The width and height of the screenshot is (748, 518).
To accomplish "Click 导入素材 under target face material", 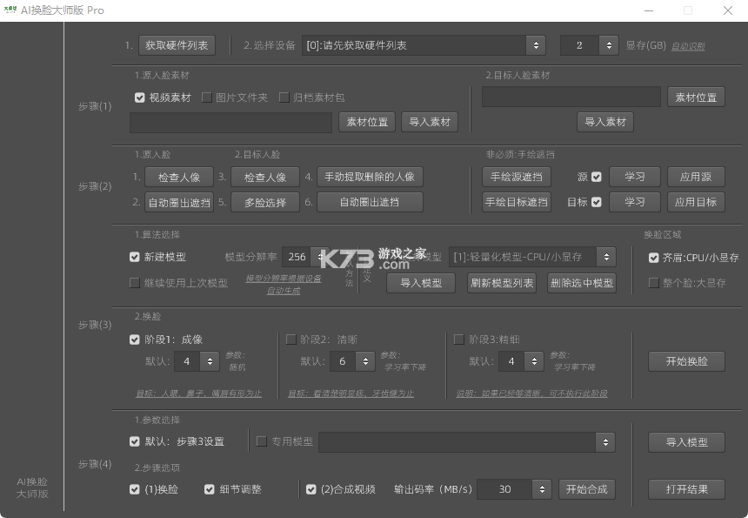I will (605, 122).
